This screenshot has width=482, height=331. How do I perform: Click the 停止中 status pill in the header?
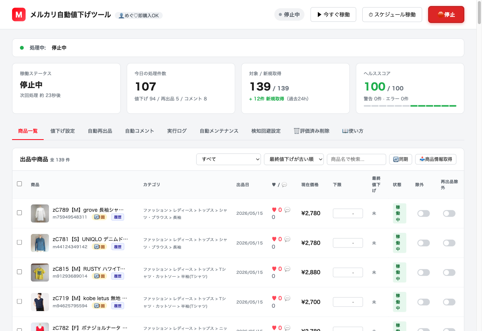289,15
